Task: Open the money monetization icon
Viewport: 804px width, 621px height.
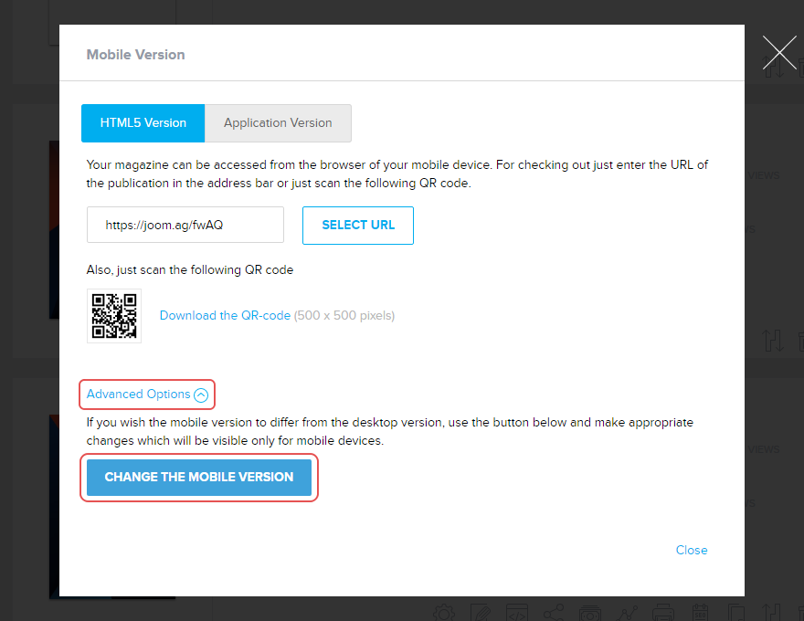Action: coord(590,613)
